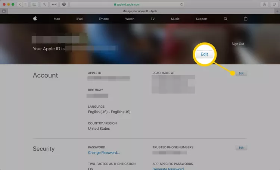This screenshot has width=280, height=170.
Task: Click the yellow minimize window button
Action: [8, 4]
